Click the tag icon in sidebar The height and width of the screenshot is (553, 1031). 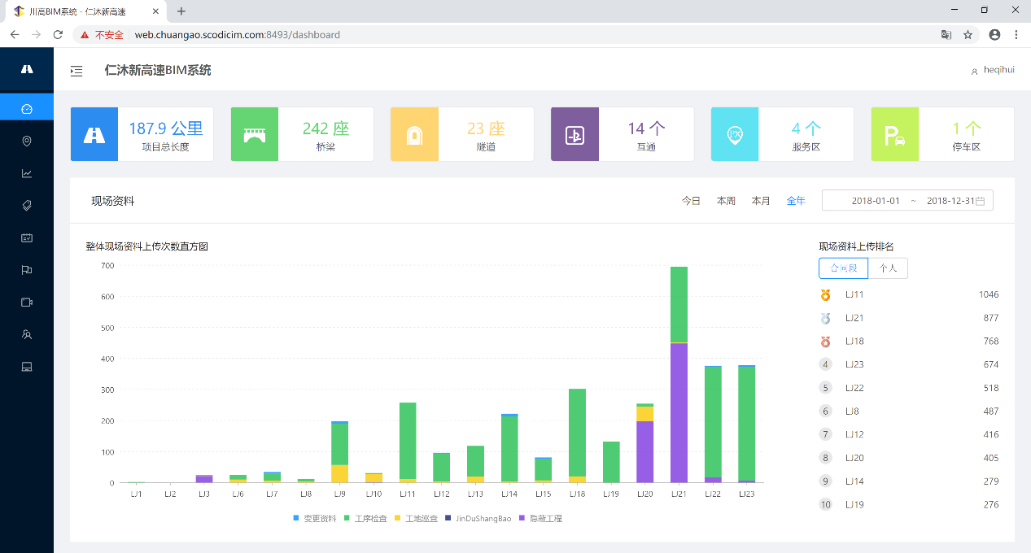27,206
